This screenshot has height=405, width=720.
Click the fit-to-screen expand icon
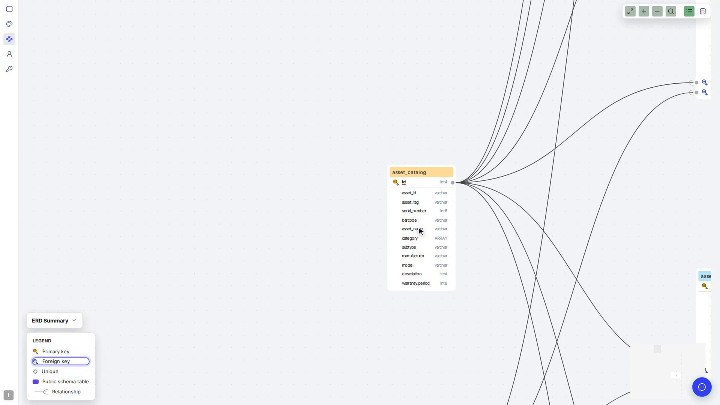[x=630, y=11]
